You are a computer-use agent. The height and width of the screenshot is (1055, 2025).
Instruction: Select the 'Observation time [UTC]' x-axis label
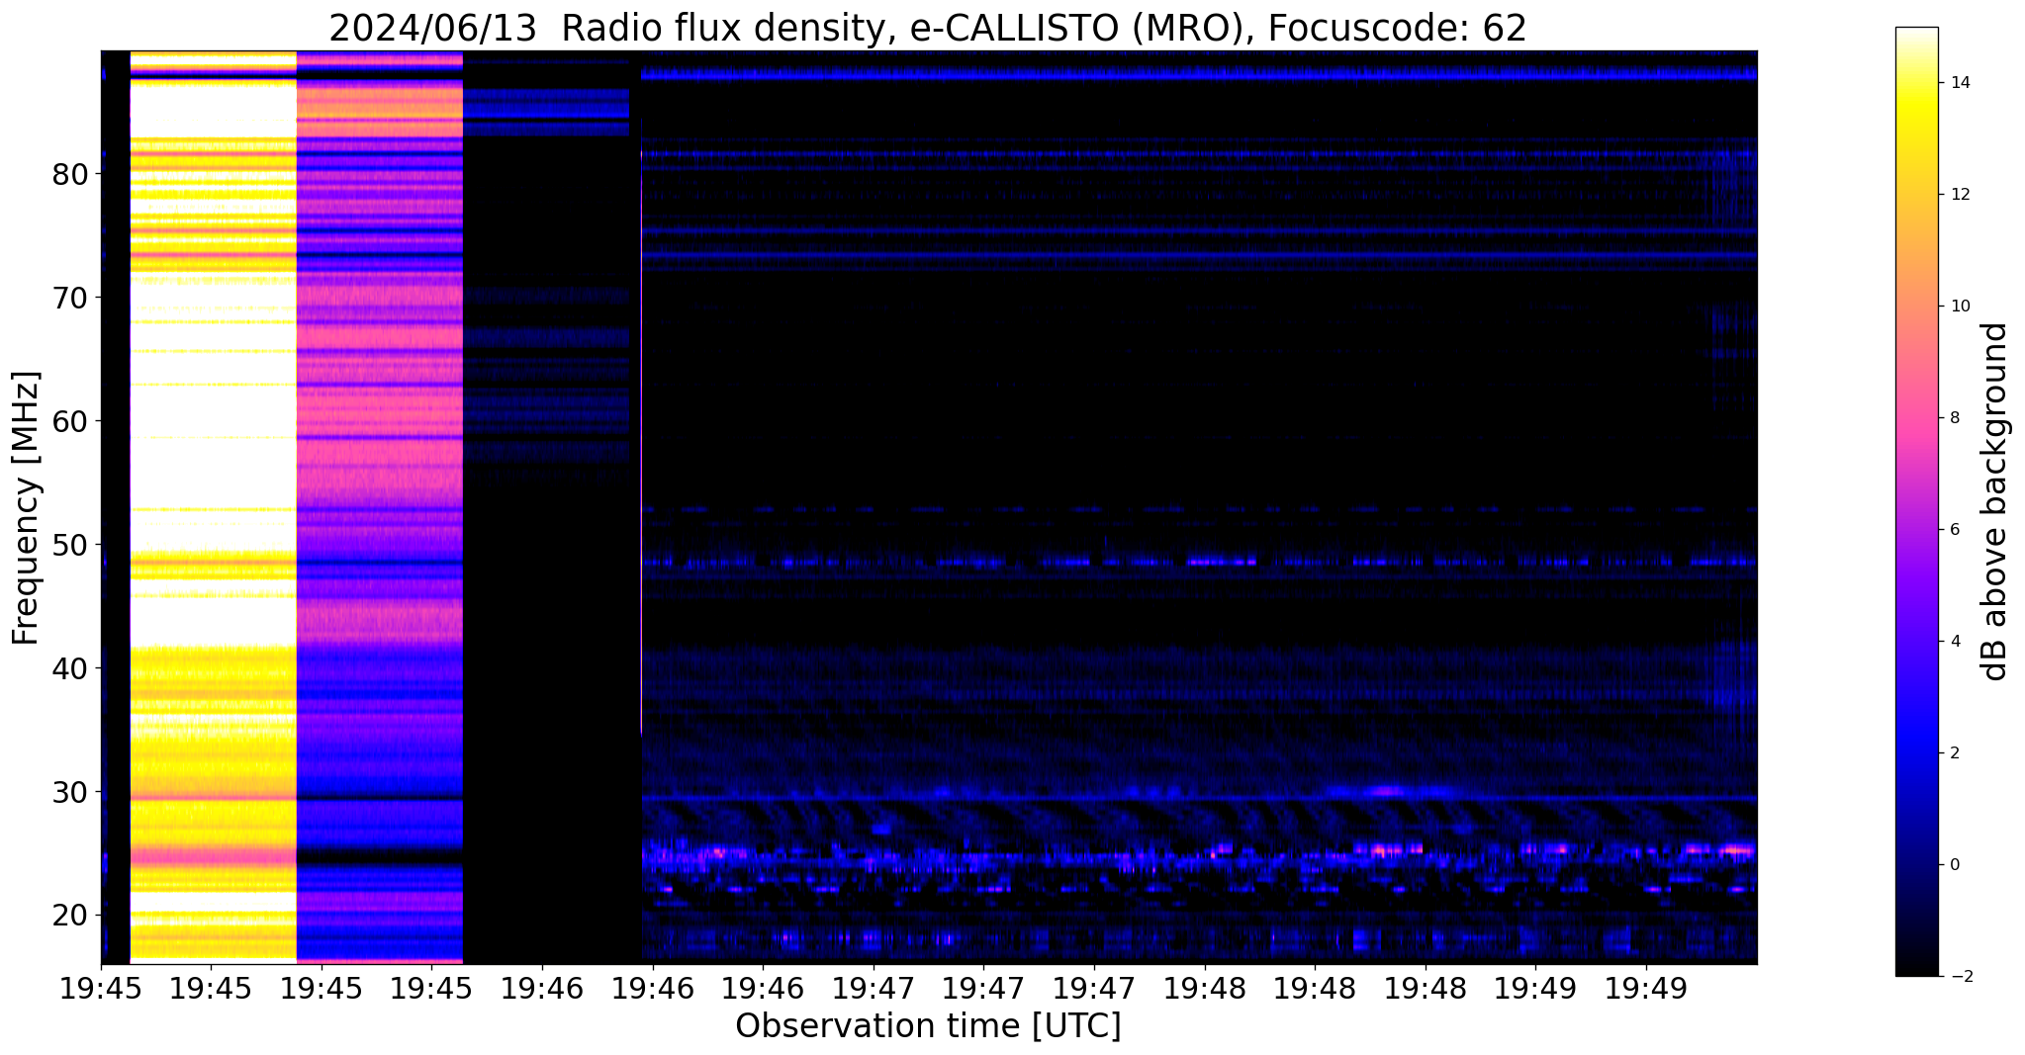pos(928,1025)
